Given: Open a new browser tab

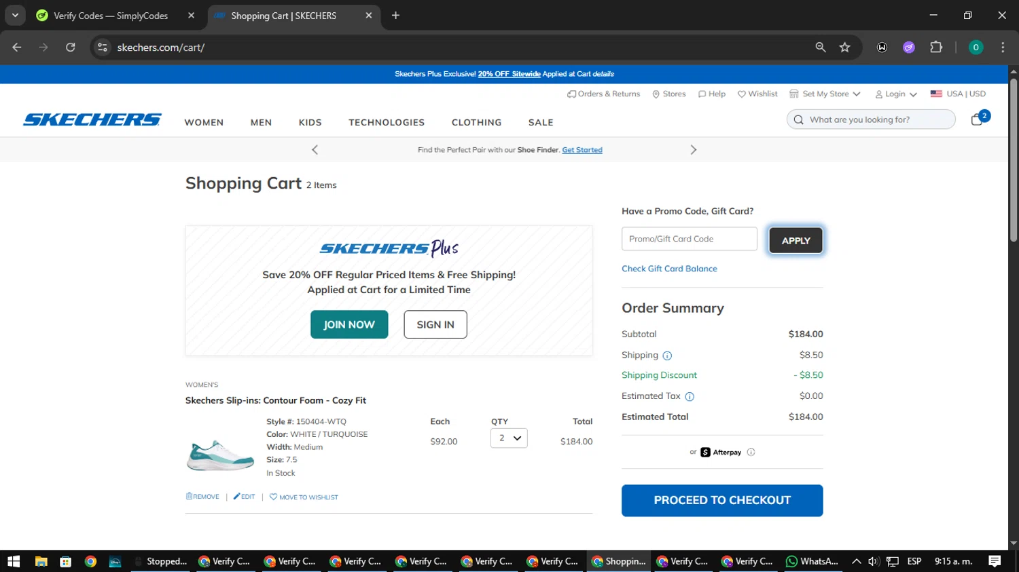Looking at the screenshot, I should click(395, 16).
